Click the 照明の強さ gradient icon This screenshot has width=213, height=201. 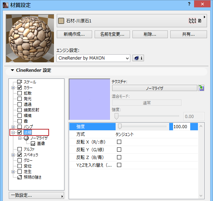(x=20, y=177)
